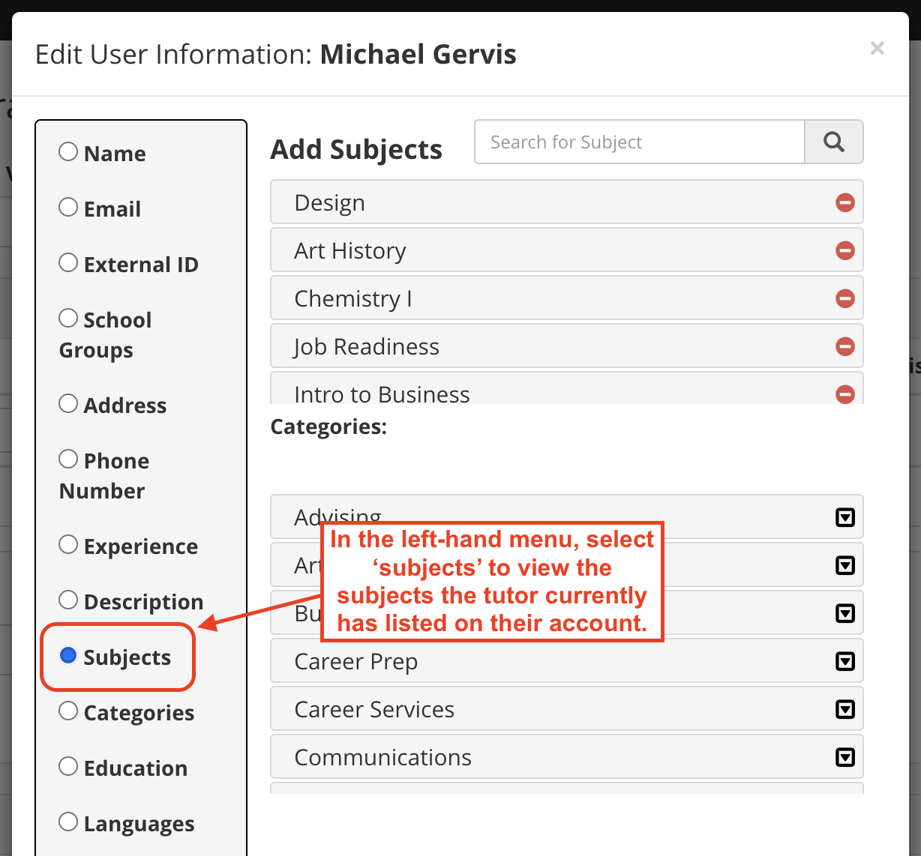
Task: Select the Address radio option
Action: (x=68, y=403)
